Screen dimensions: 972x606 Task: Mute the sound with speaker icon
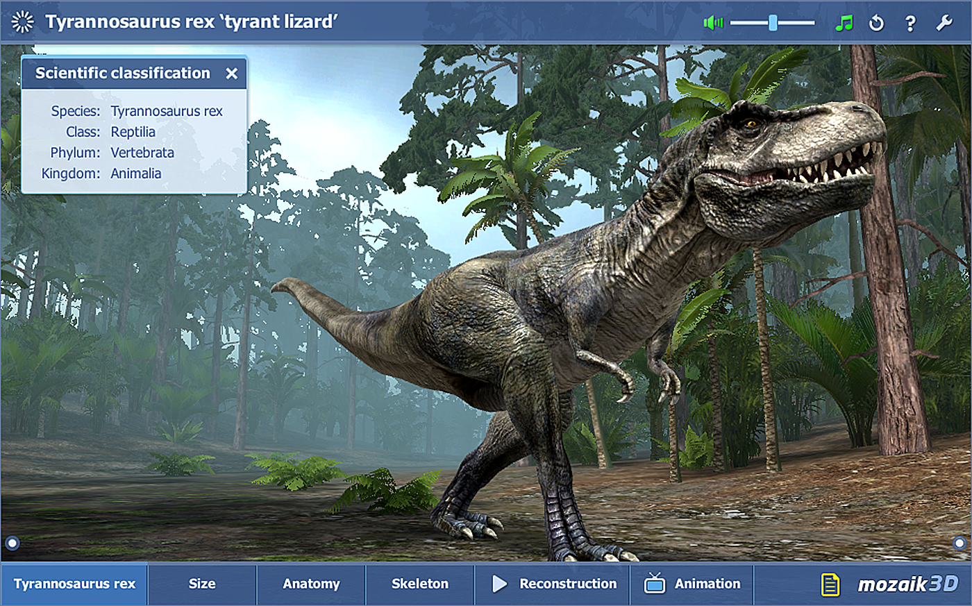click(x=713, y=23)
